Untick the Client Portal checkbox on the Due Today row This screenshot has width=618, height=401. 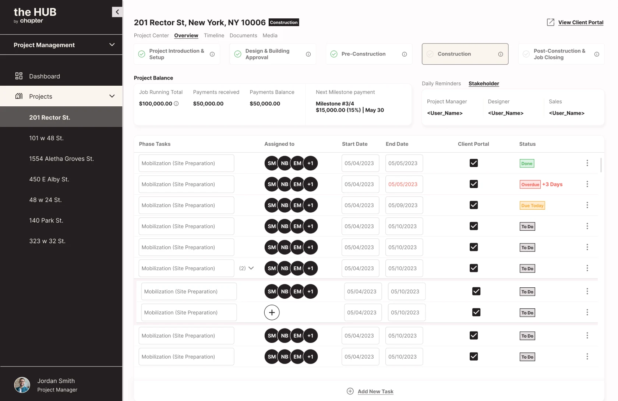[x=474, y=205]
